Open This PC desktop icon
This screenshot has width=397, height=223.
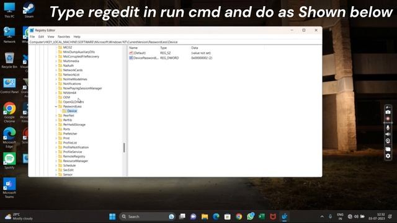click(x=9, y=10)
